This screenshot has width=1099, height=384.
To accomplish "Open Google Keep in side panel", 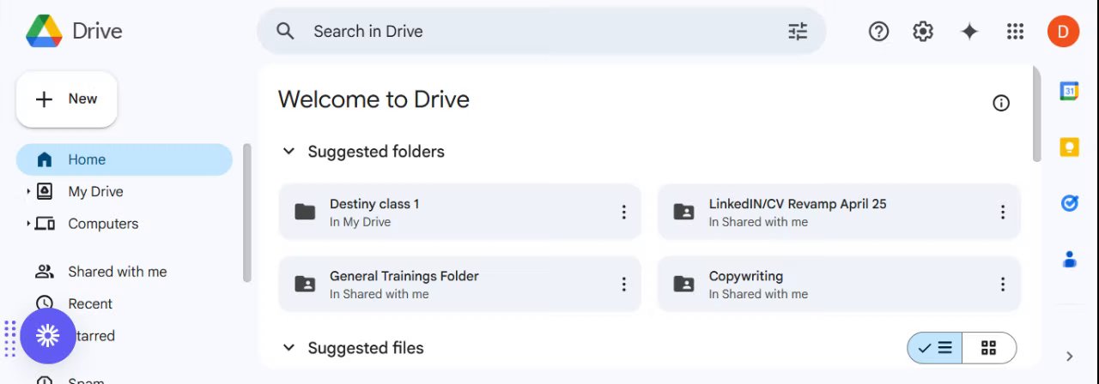I will 1069,147.
